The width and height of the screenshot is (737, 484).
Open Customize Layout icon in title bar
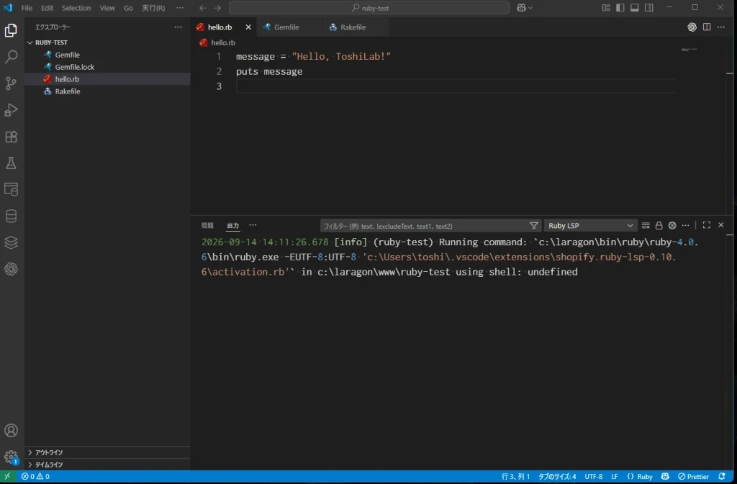tap(606, 8)
